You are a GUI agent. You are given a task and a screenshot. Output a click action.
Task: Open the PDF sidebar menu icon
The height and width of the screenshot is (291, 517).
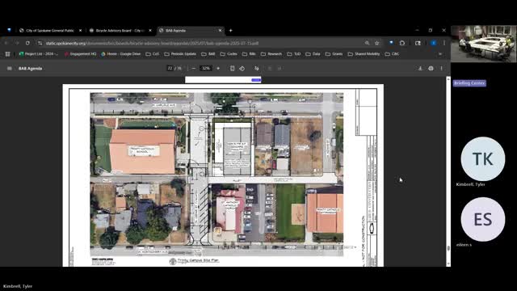click(9, 68)
